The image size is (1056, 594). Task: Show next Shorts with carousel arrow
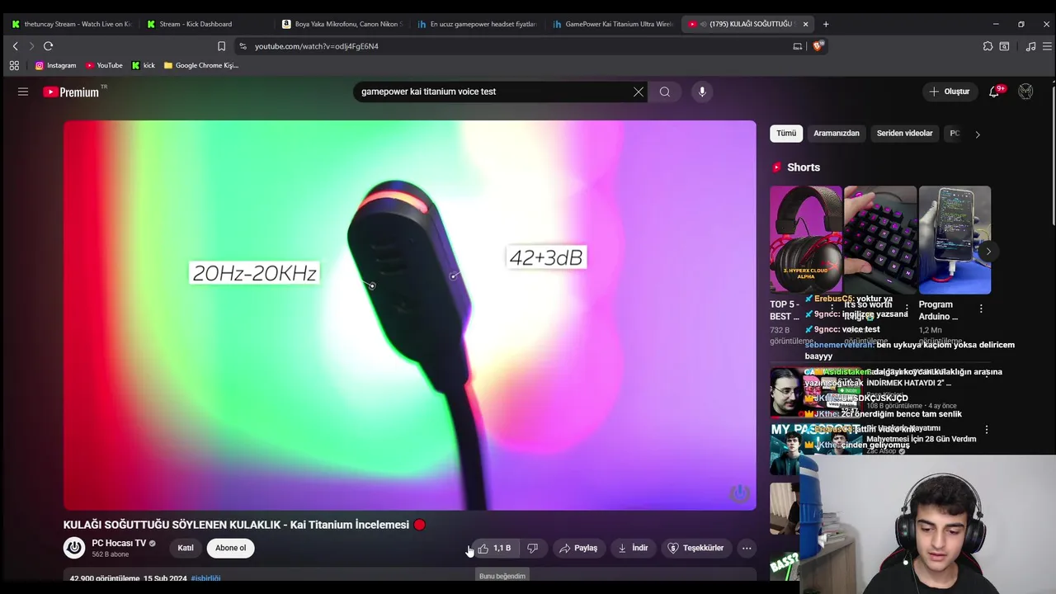[x=988, y=252]
